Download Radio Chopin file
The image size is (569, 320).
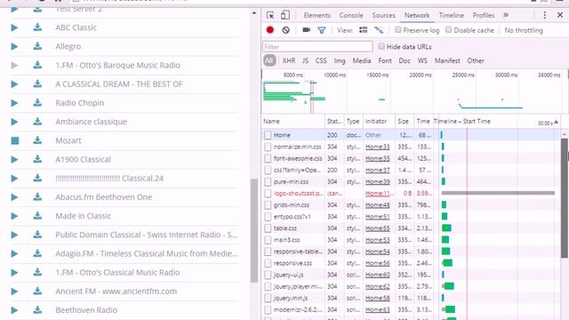click(37, 103)
